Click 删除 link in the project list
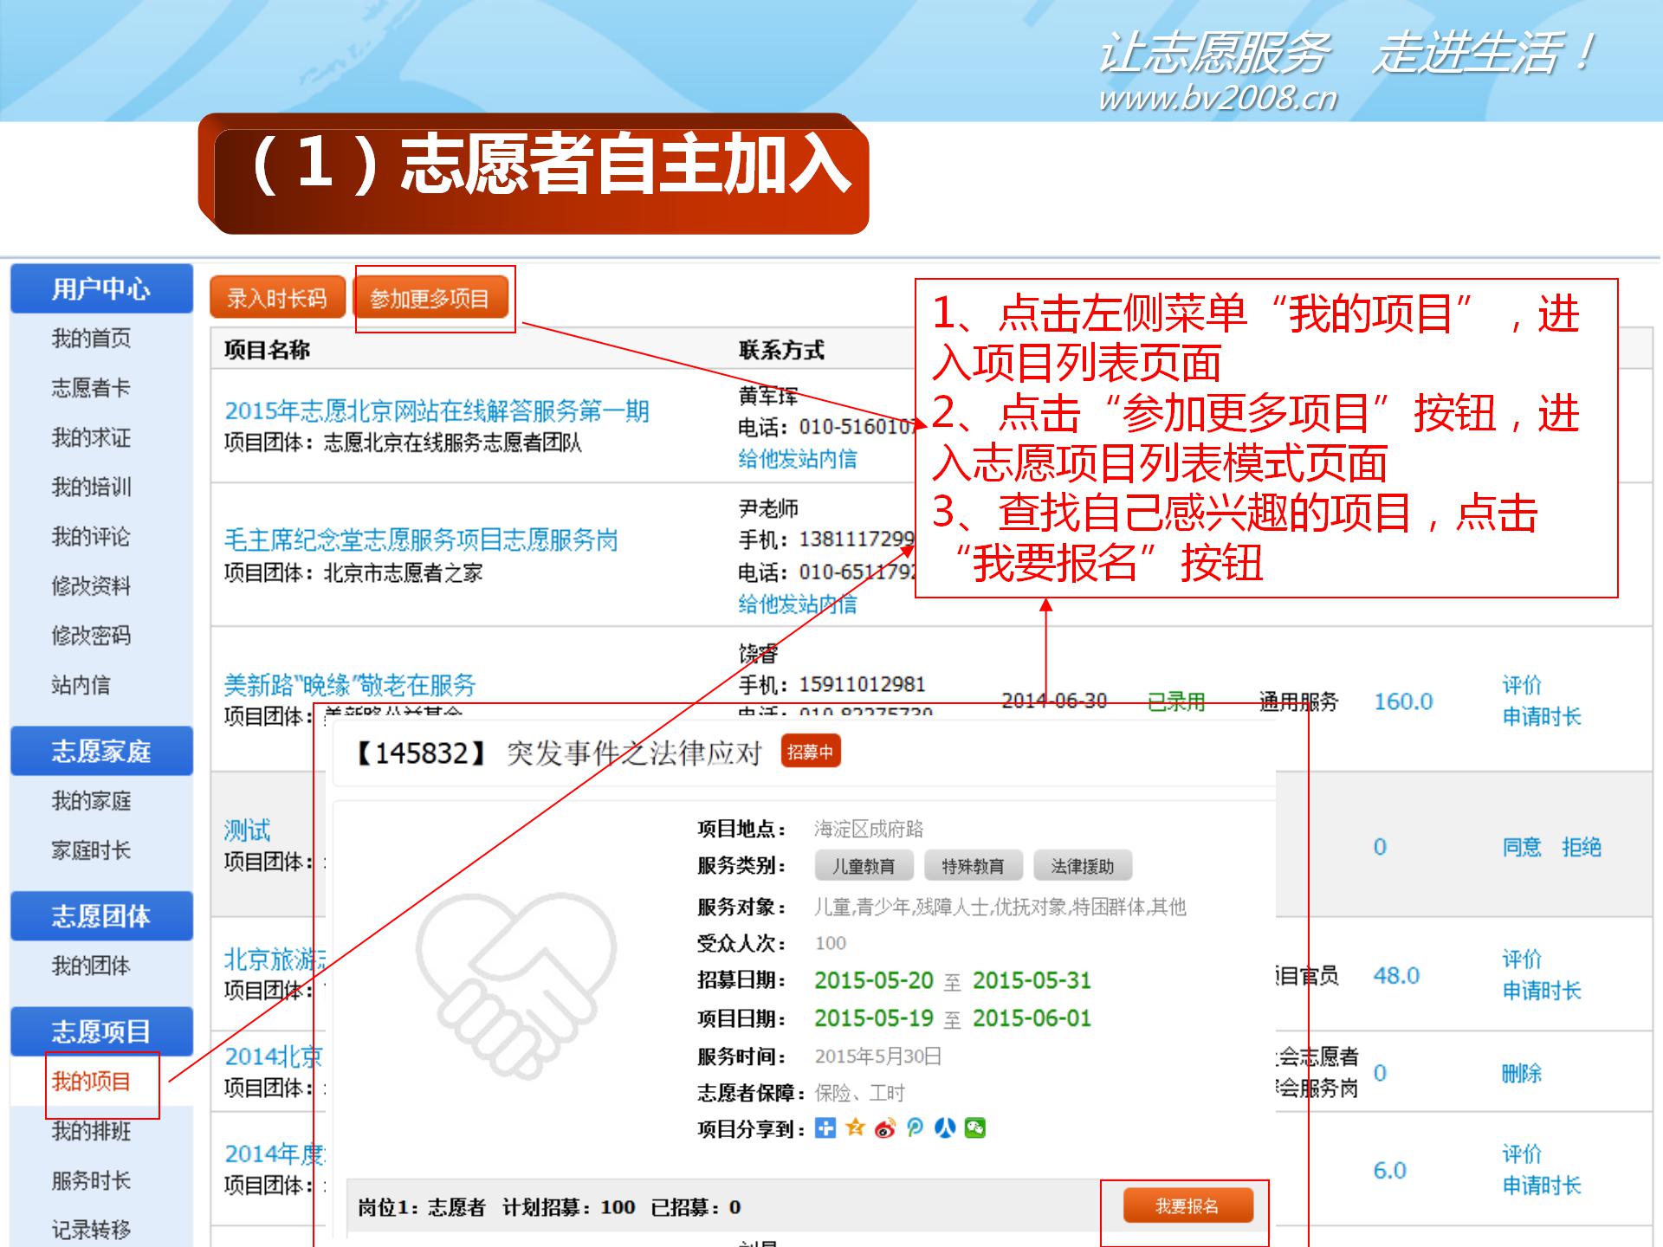1663x1247 pixels. [1521, 1073]
